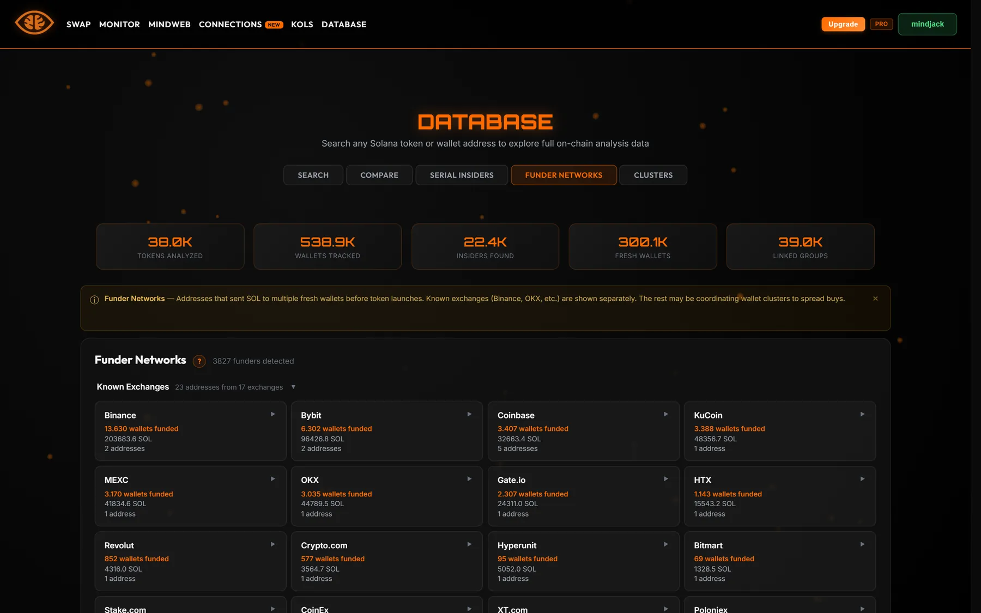
Task: Click the 38.0K Tokens Analyzed stat card
Action: point(170,246)
